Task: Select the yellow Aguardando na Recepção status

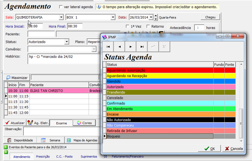Action: coord(171,76)
